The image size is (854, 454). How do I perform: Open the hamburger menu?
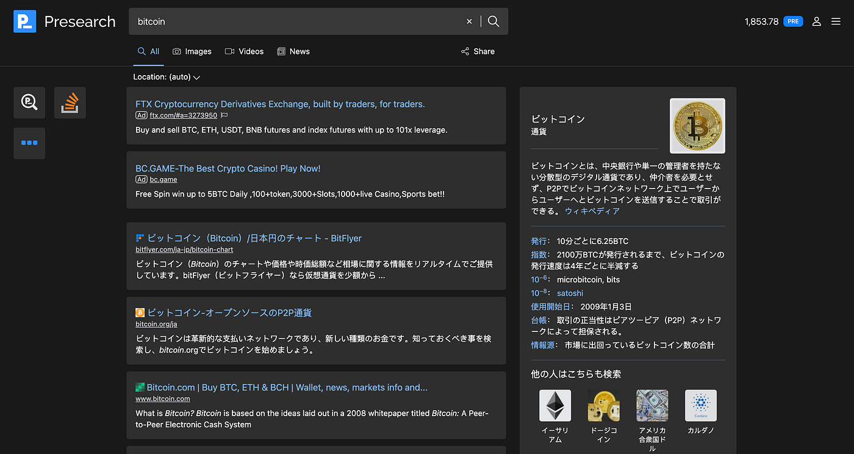coord(836,21)
